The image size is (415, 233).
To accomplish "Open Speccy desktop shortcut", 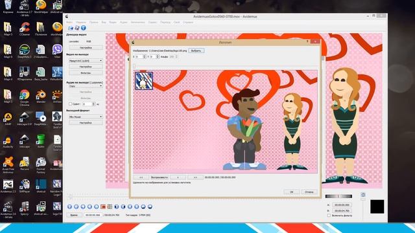I will 25,208.
